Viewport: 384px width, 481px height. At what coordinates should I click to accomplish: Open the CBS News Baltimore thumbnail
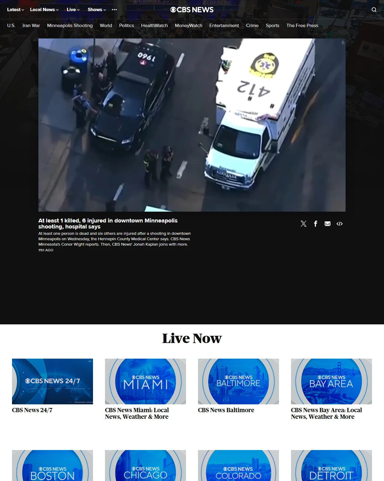coord(238,381)
